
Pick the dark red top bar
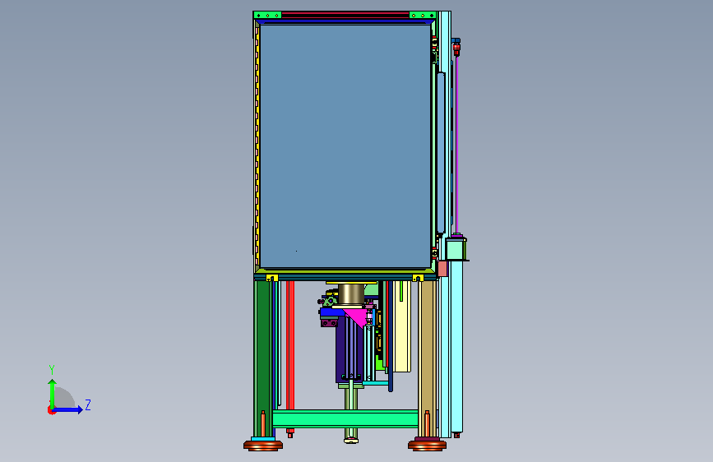coord(345,15)
